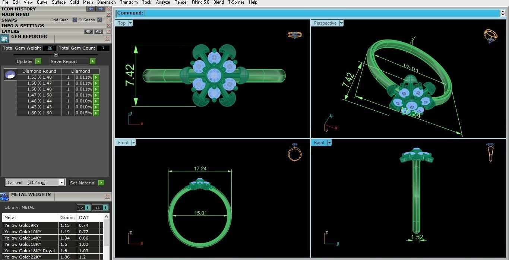Click the Right viewport label
The width and height of the screenshot is (509, 260).
tap(319, 143)
